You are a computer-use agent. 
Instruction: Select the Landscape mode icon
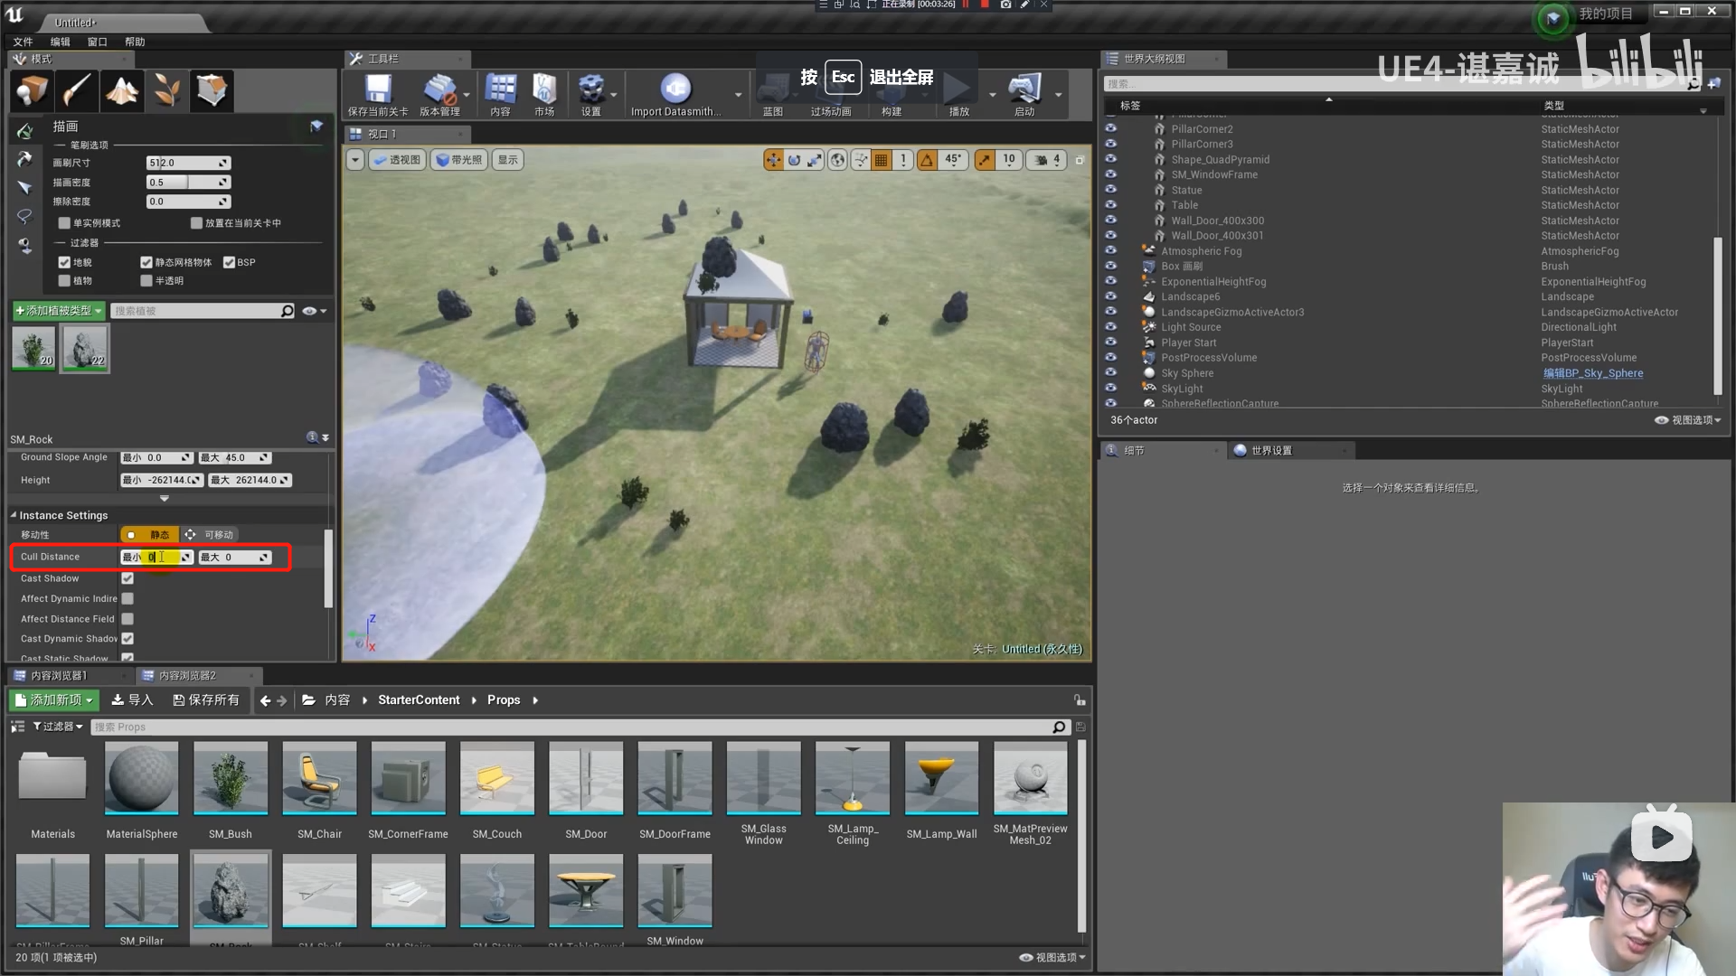click(121, 90)
